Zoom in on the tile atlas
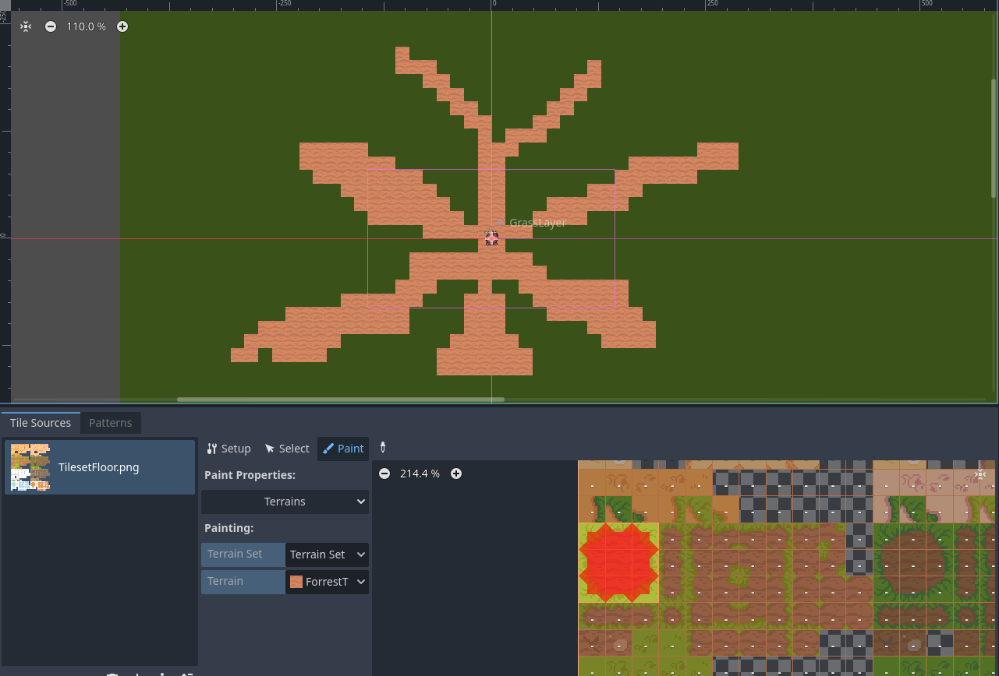999x676 pixels. pyautogui.click(x=456, y=474)
